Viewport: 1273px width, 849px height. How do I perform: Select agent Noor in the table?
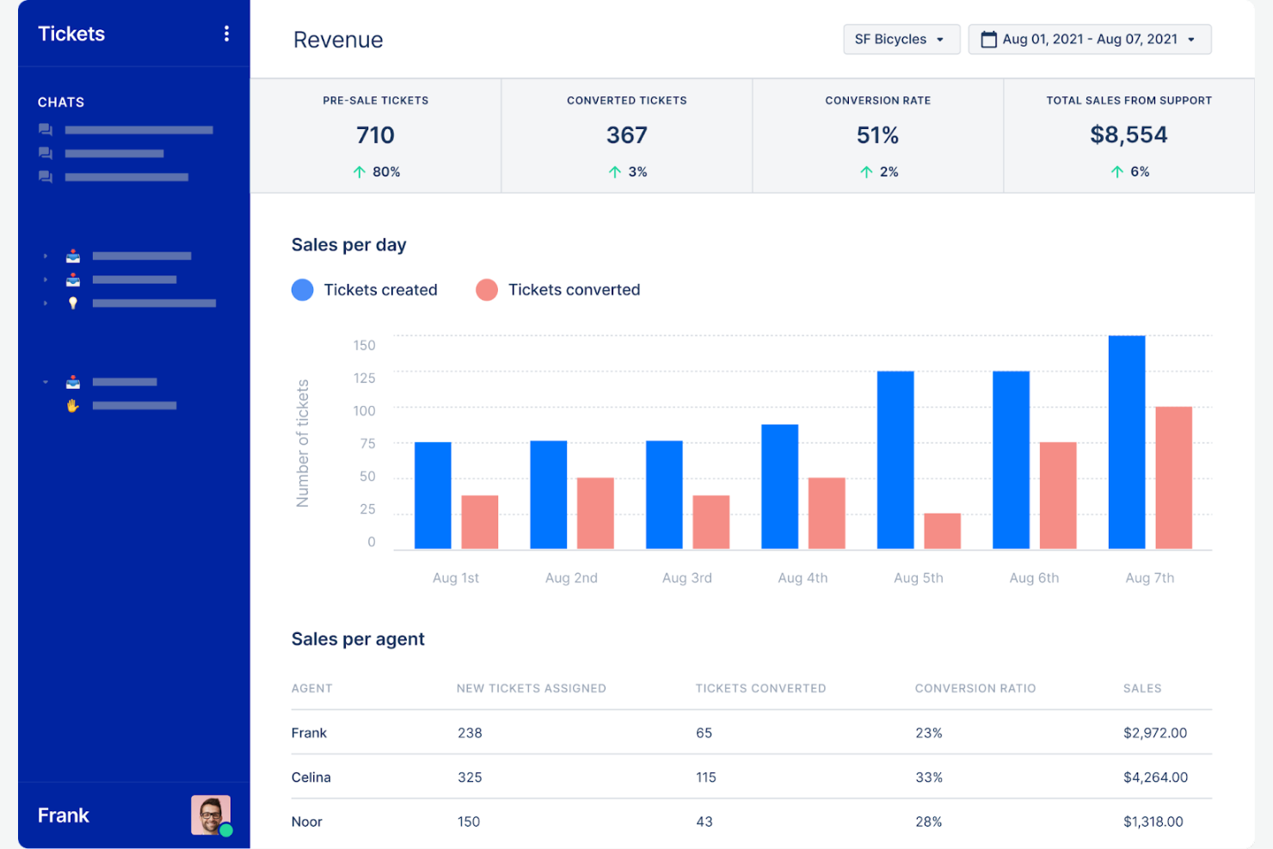tap(306, 822)
